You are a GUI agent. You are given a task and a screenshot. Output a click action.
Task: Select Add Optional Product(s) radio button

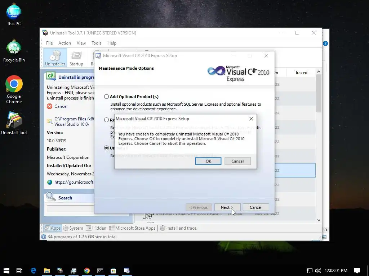[x=106, y=96]
